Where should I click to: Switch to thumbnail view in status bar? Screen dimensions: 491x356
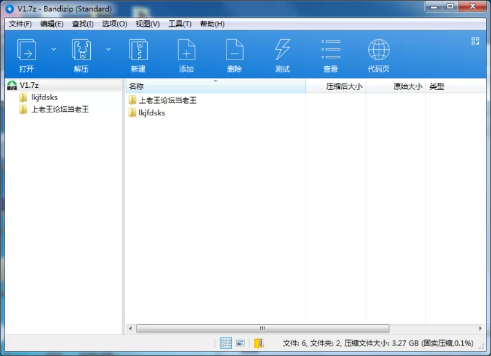pyautogui.click(x=241, y=343)
